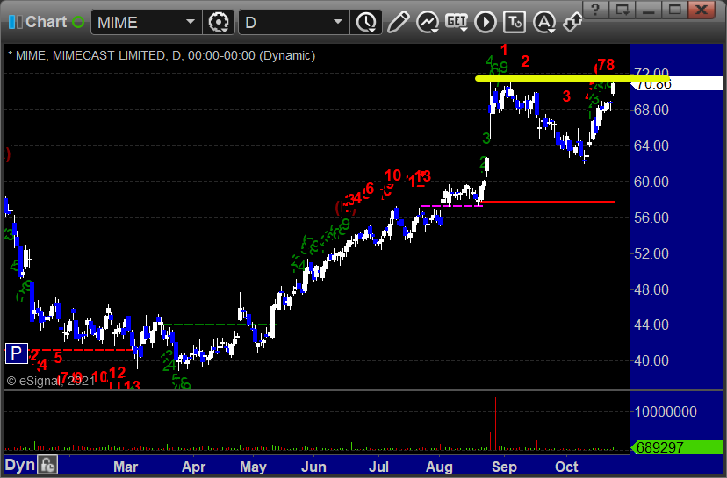Screen dimensions: 727x478
Task: Open the gear symbol settings menu
Action: (219, 22)
